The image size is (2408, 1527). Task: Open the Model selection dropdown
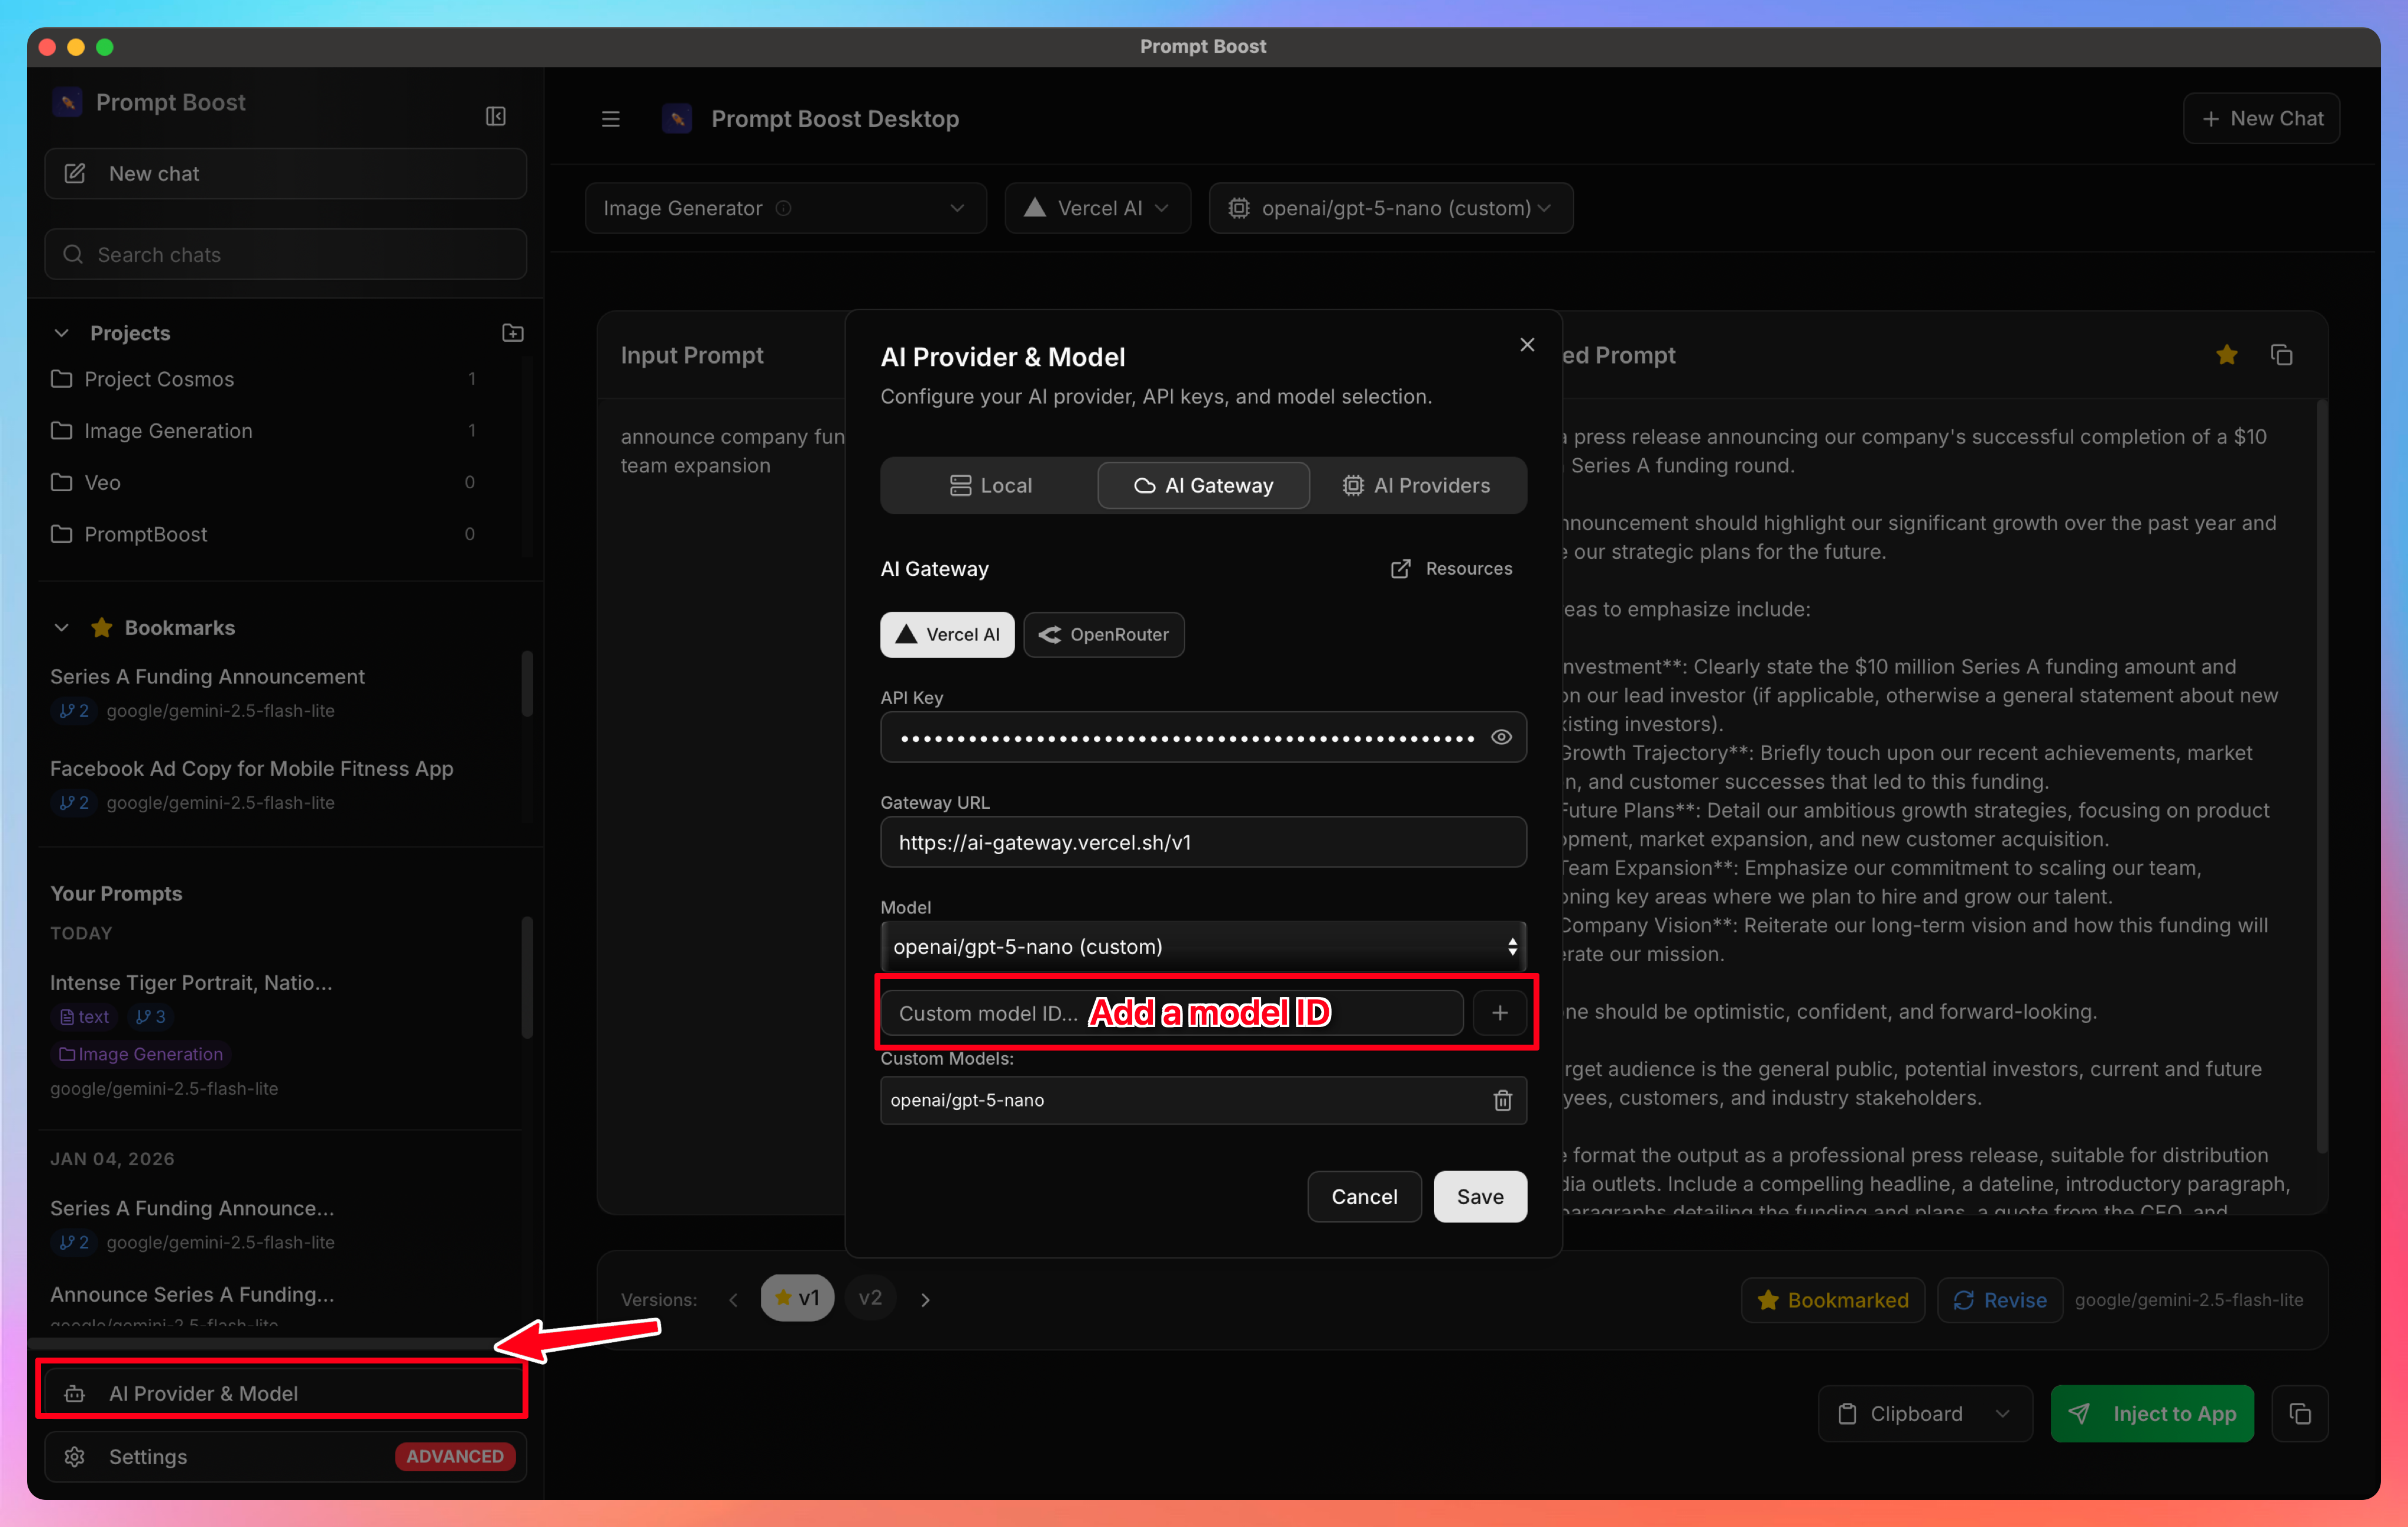click(x=1203, y=945)
